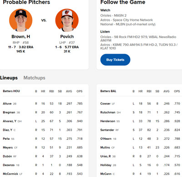Open Cowser player link

pyautogui.click(x=106, y=103)
